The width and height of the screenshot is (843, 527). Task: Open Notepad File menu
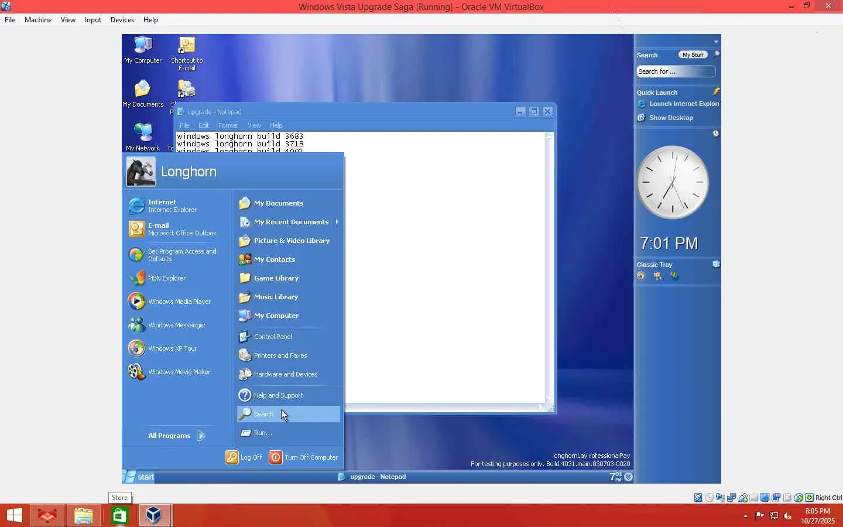pyautogui.click(x=184, y=125)
